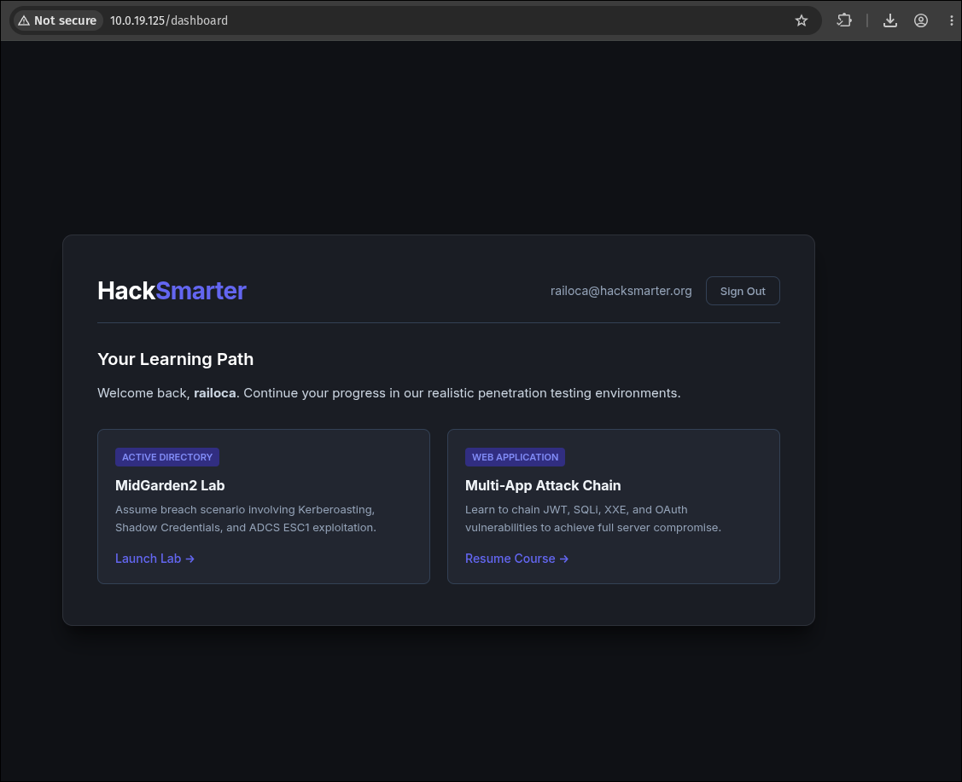The height and width of the screenshot is (782, 962).
Task: Click the address bar URL 10.0.19.125/dashboard
Action: [x=169, y=20]
